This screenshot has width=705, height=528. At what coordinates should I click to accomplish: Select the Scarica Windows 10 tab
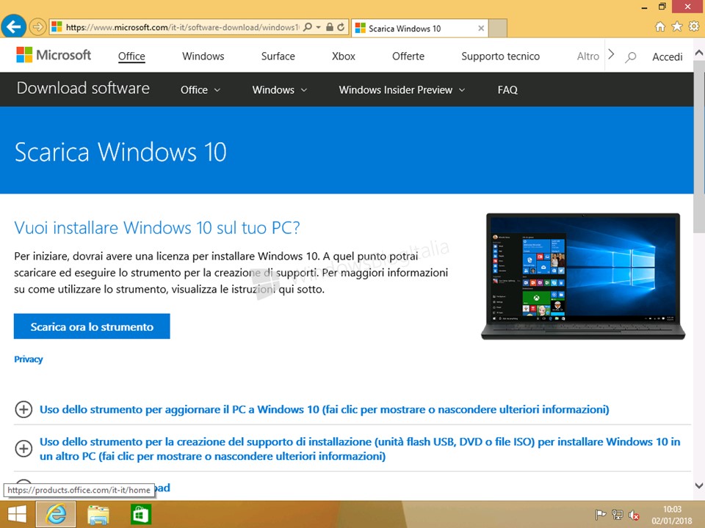419,29
